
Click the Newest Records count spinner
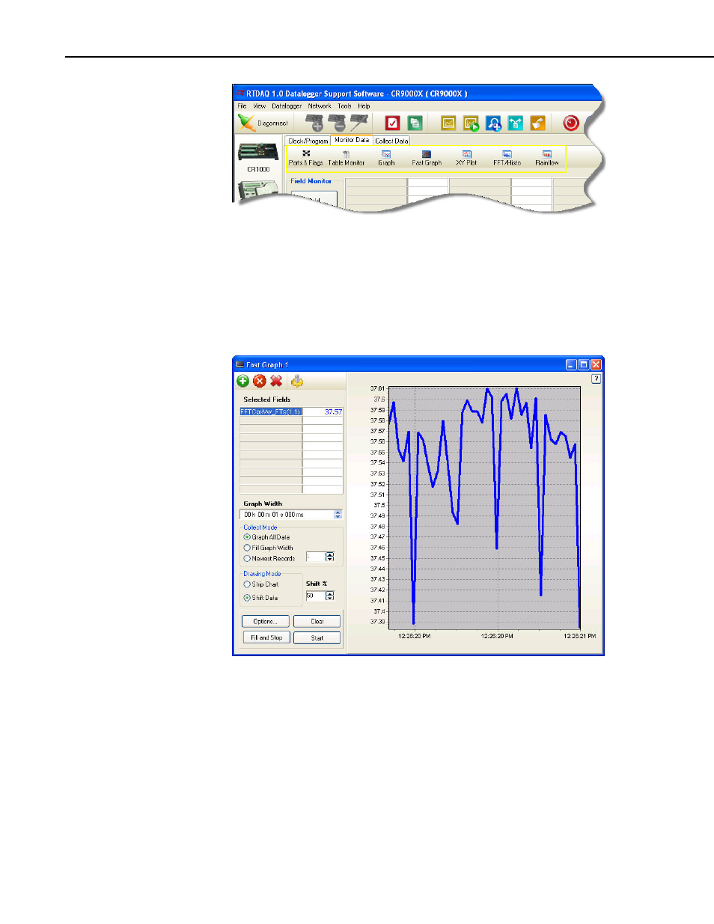330,557
